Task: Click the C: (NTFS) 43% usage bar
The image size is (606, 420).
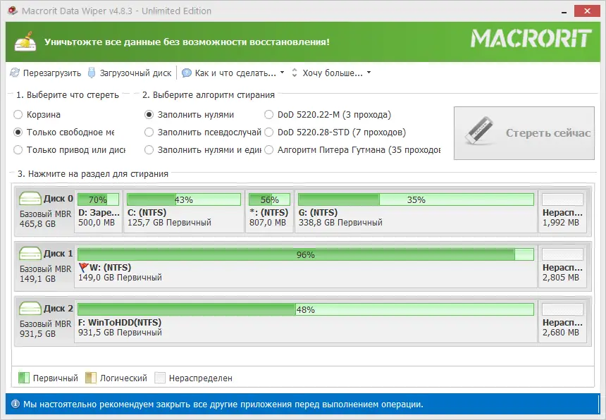Action: [x=184, y=199]
